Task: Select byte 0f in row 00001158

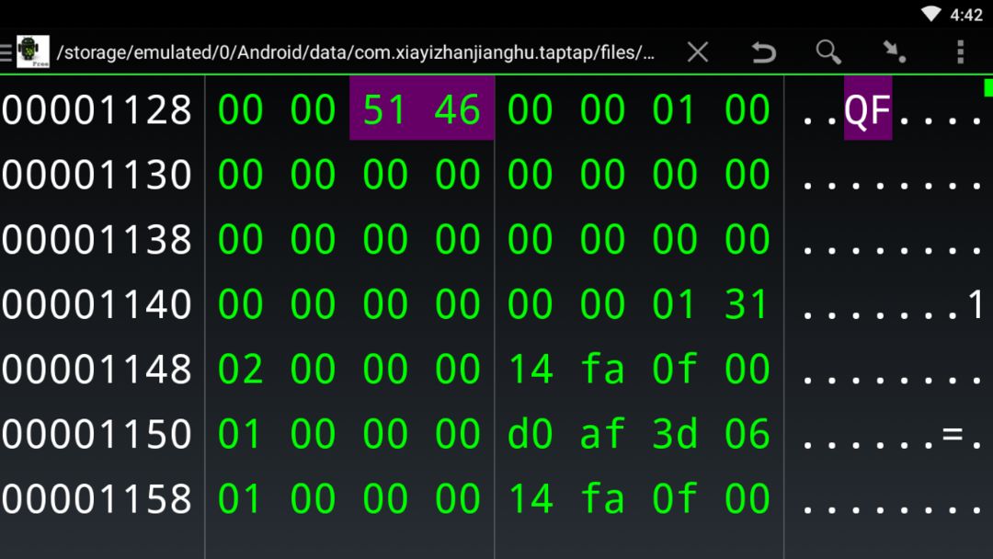Action: [675, 499]
